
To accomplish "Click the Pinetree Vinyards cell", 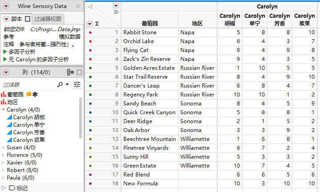I will click(x=150, y=148).
